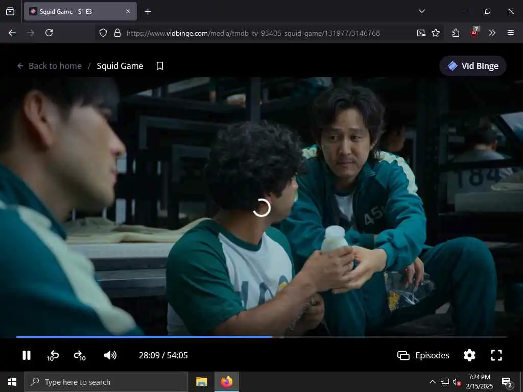Click the 28:09 / 54:05 time display
This screenshot has width=523, height=392.
(x=163, y=355)
